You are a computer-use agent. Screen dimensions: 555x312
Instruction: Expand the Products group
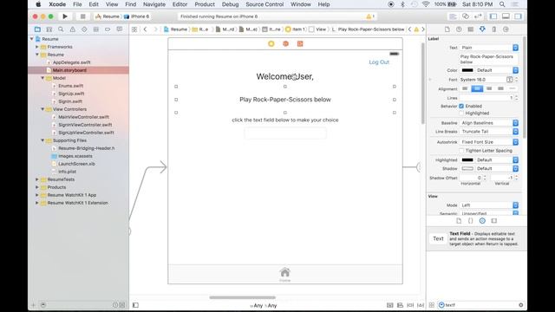pyautogui.click(x=36, y=187)
